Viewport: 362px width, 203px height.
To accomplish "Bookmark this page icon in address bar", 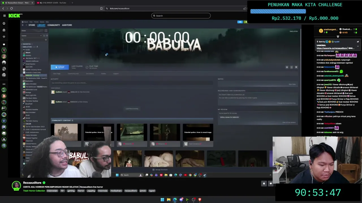I will [x=101, y=8].
